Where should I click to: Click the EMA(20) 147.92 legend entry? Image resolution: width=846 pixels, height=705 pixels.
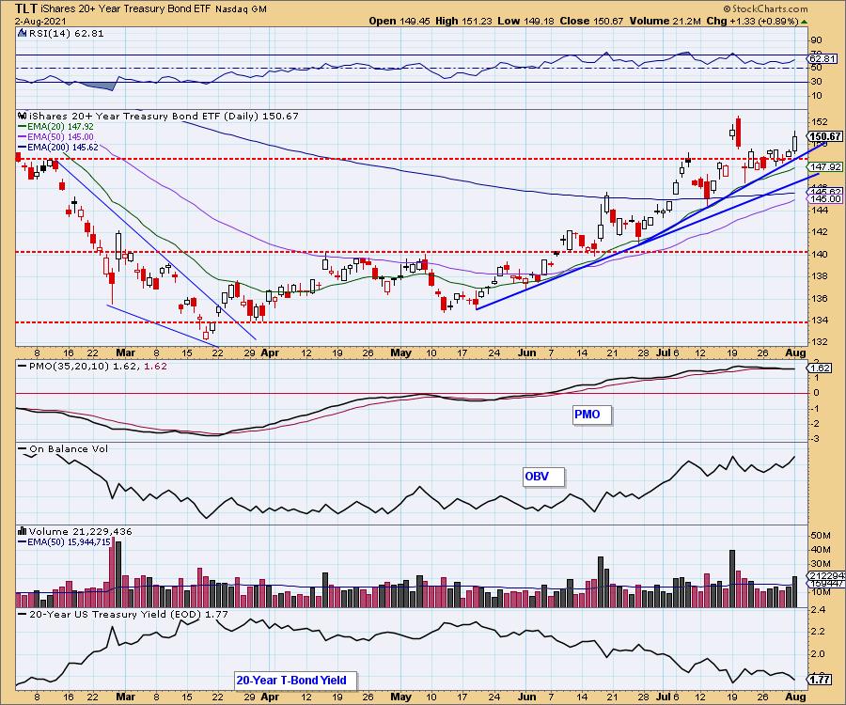(55, 127)
